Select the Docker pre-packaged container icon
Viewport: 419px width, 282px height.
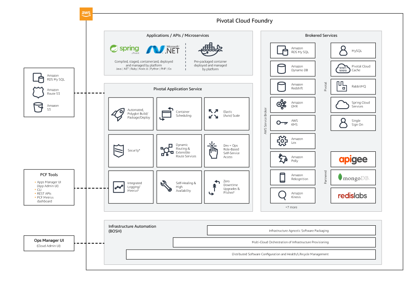209,49
